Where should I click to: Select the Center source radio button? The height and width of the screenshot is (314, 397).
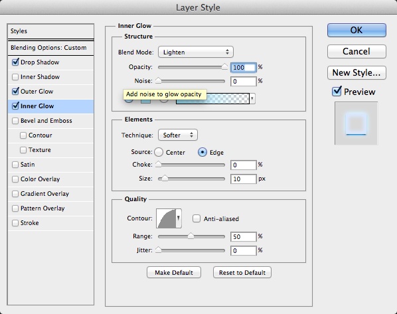[159, 152]
